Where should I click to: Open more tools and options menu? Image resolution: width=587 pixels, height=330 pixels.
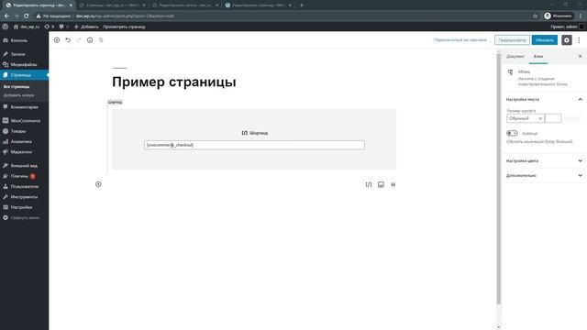coord(579,40)
